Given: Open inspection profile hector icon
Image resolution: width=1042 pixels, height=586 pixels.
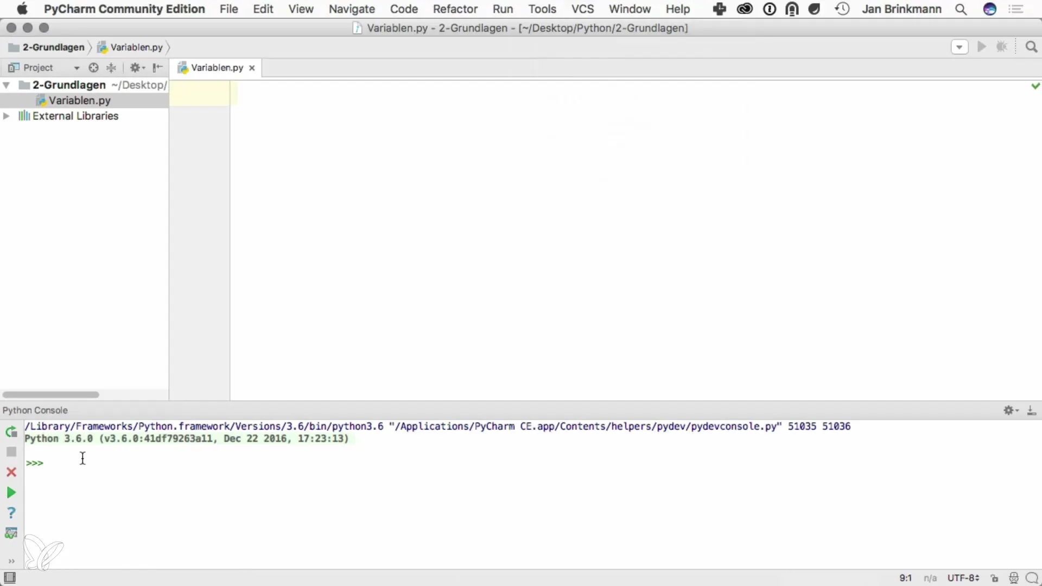Looking at the screenshot, I should 1013,578.
